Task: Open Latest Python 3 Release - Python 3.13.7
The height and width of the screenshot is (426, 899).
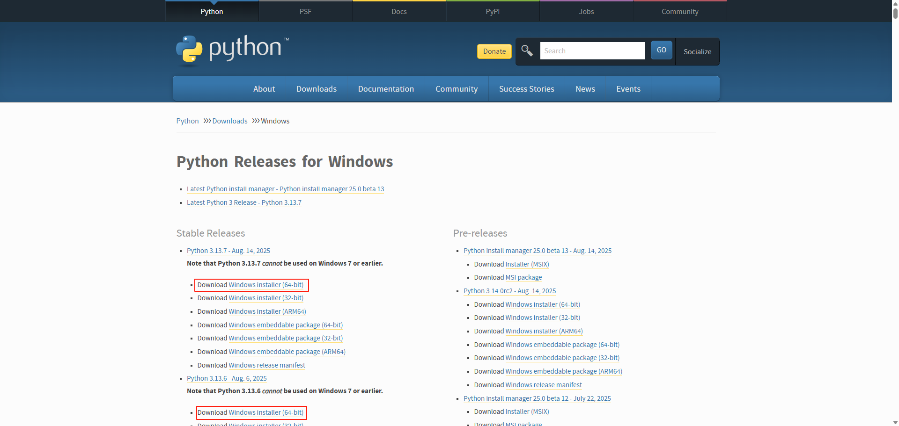Action: point(244,202)
